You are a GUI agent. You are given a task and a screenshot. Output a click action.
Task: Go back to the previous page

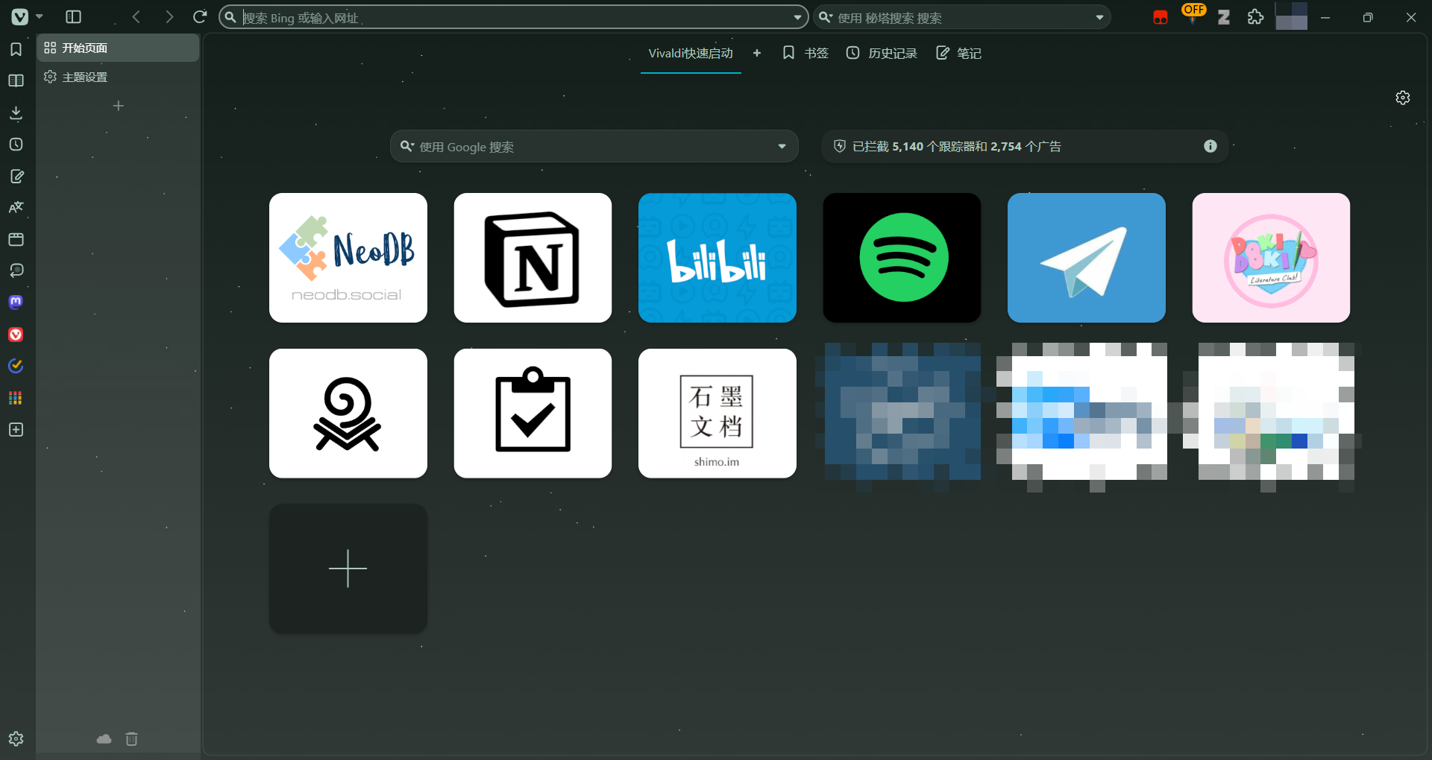click(136, 16)
